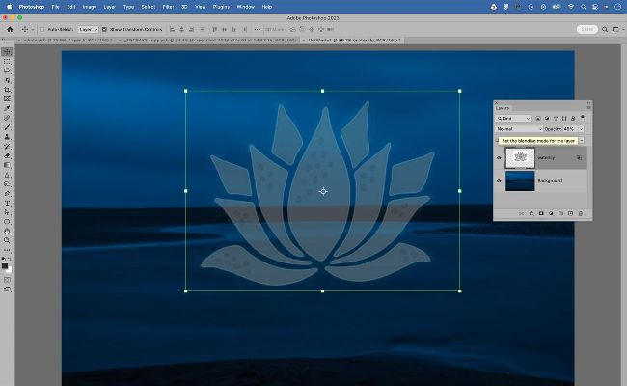This screenshot has height=386, width=627.
Task: Enable the Auto-Select checkbox
Action: click(41, 30)
